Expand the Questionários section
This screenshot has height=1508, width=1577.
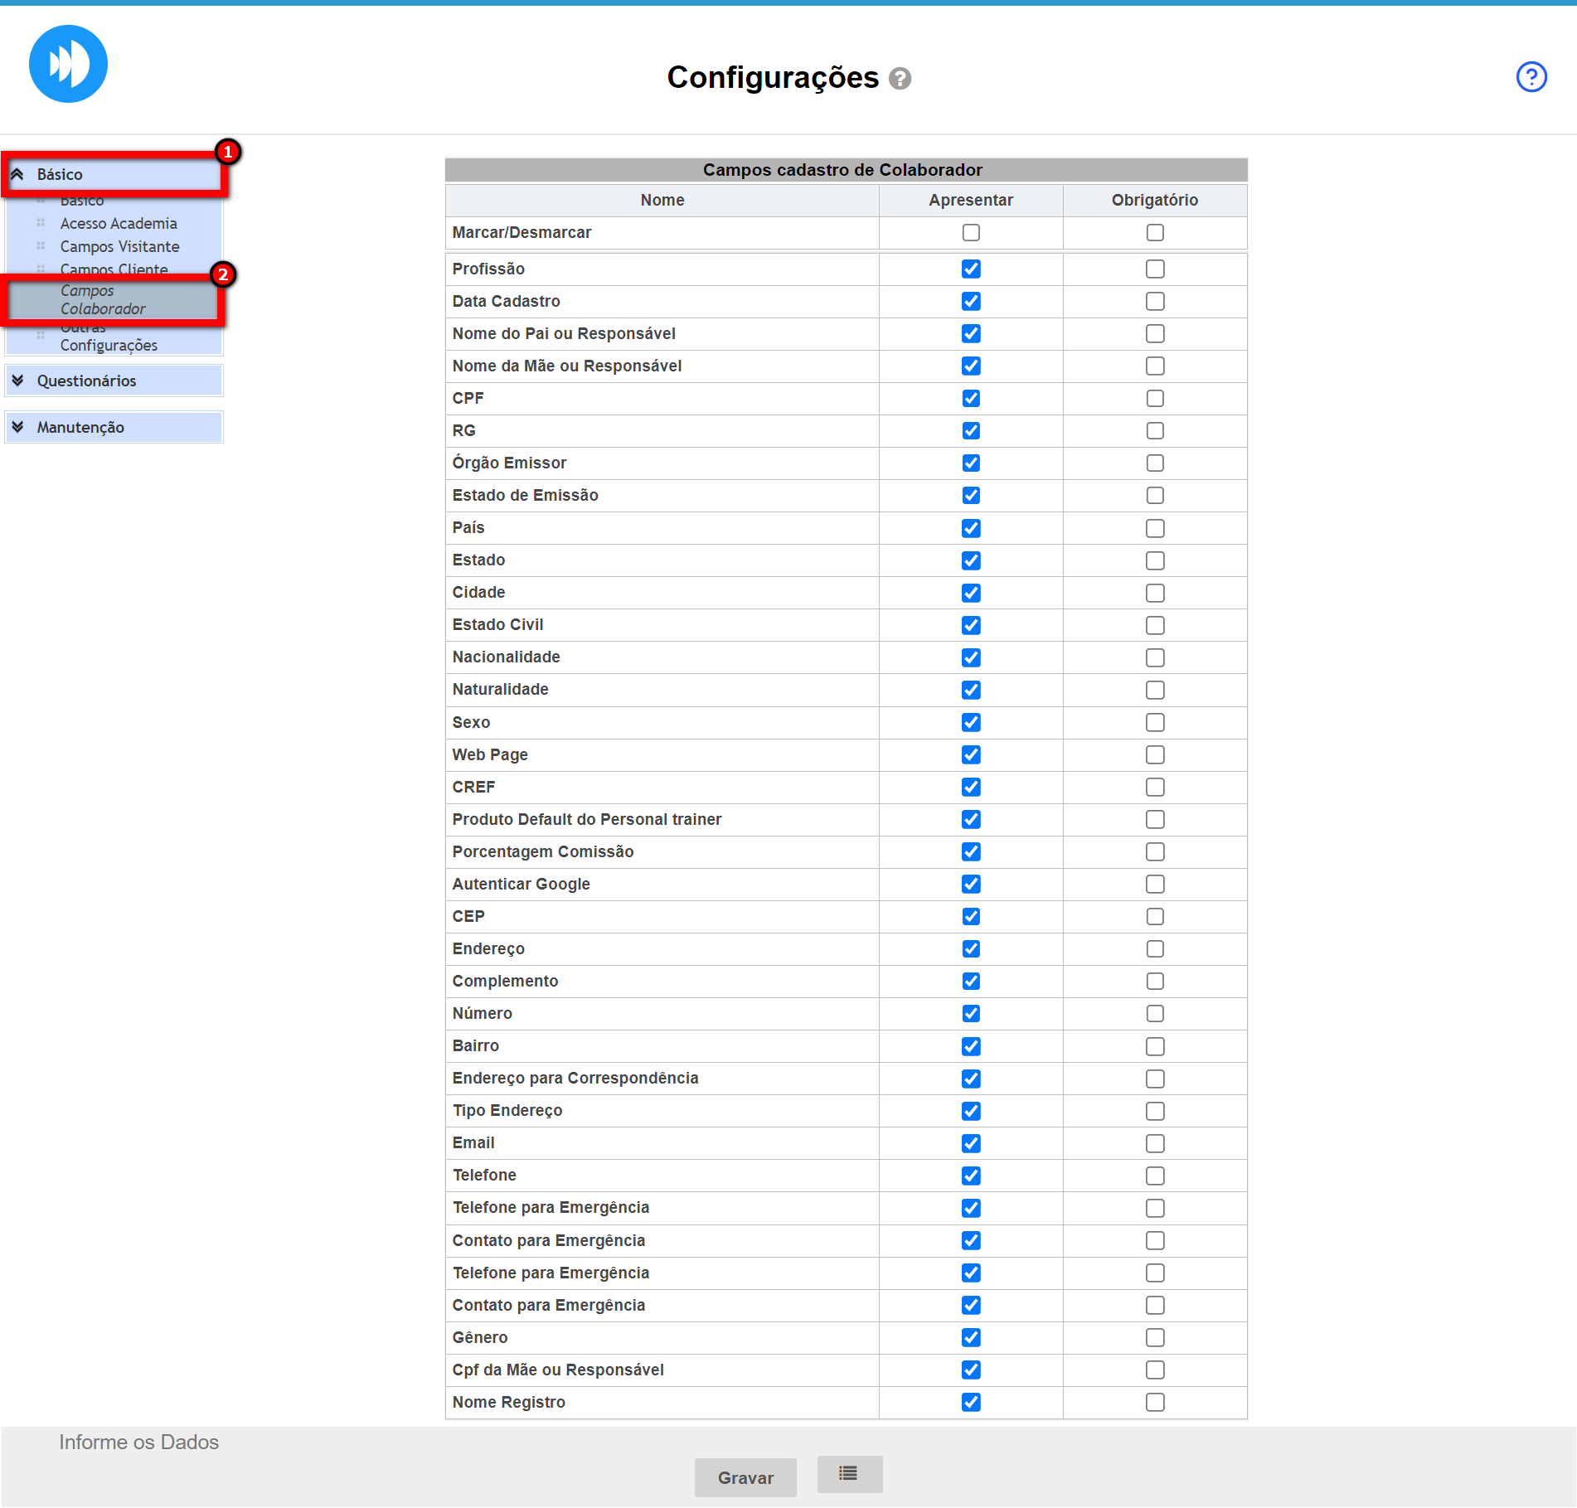pyautogui.click(x=86, y=381)
